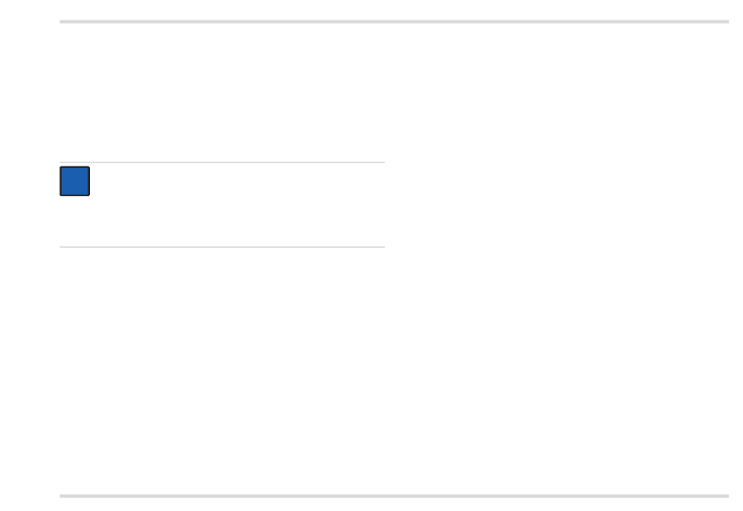This screenshot has width=743, height=511.
Task: Click the blue square color swatch
Action: click(74, 181)
